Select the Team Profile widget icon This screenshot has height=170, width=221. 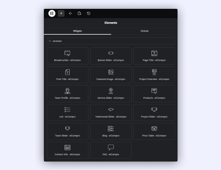pos(67,91)
